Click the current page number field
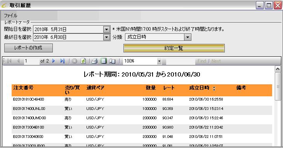The height and width of the screenshot is (148, 283). [31, 61]
